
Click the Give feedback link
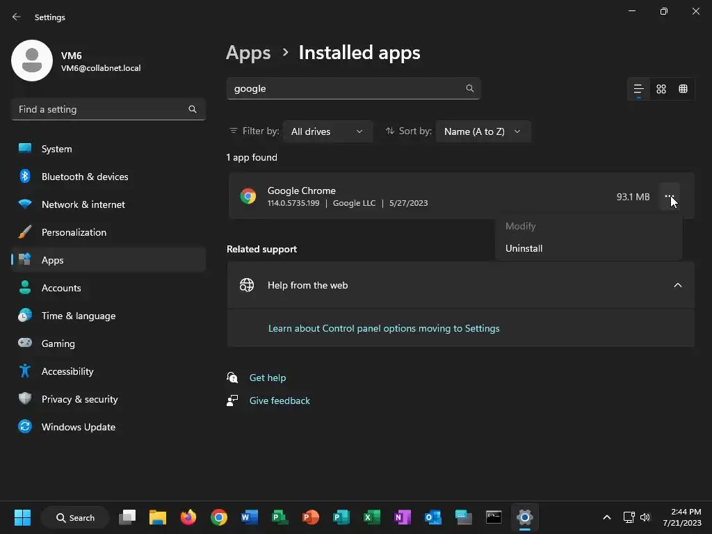click(x=280, y=400)
